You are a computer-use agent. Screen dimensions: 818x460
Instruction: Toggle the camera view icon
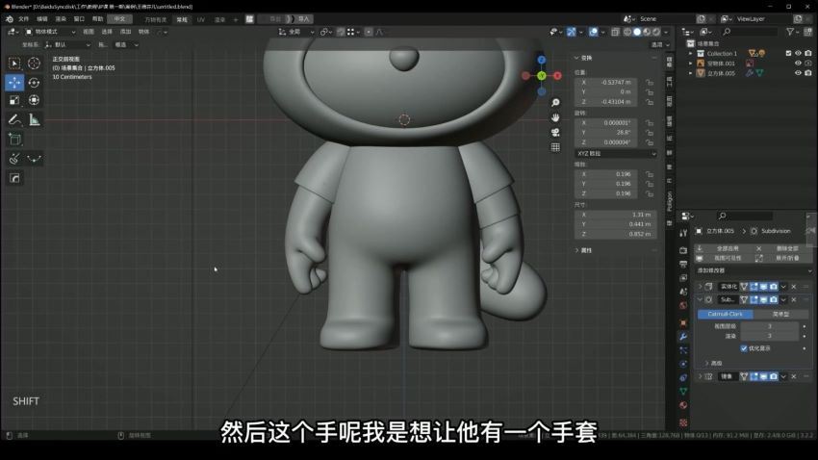(x=555, y=133)
